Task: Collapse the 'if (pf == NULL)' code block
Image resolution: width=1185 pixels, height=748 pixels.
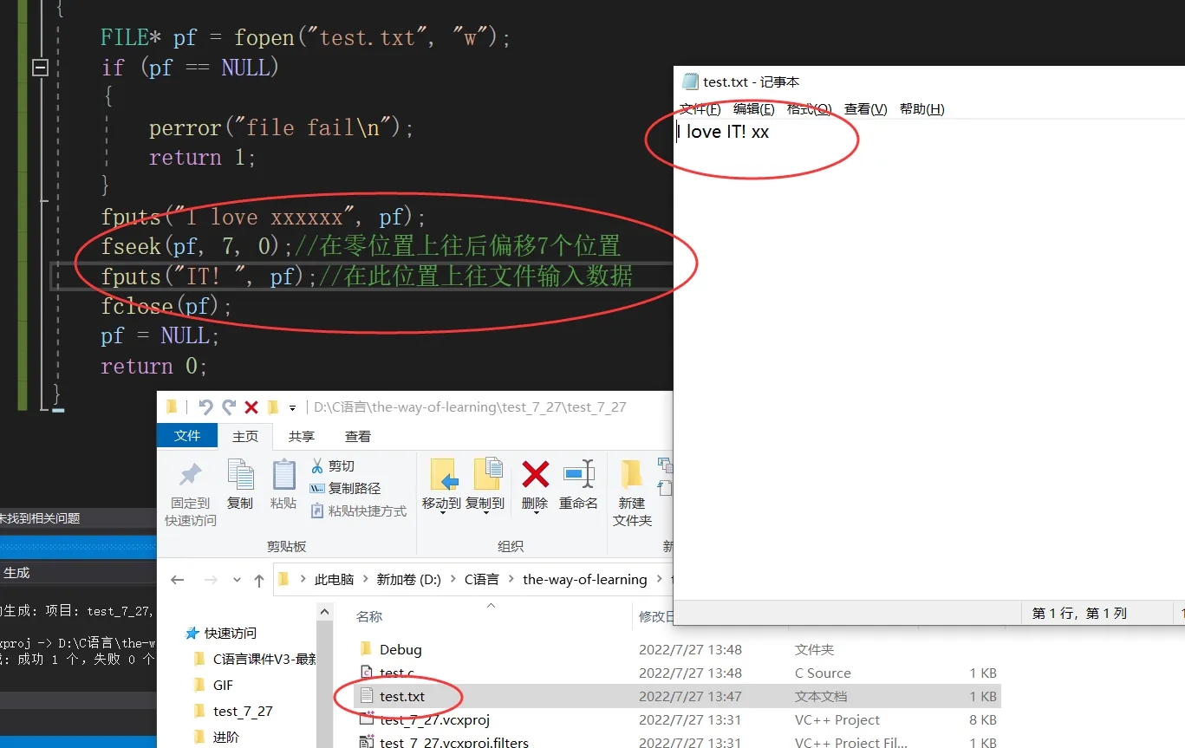Action: tap(40, 68)
